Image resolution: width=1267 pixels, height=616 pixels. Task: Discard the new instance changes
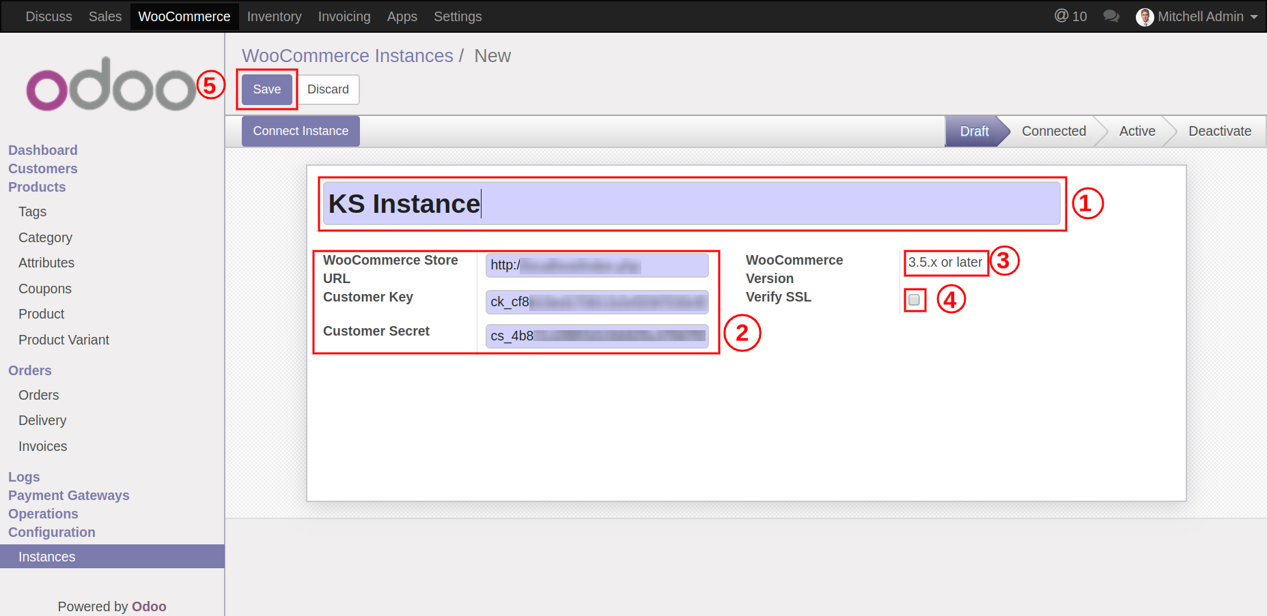[328, 89]
